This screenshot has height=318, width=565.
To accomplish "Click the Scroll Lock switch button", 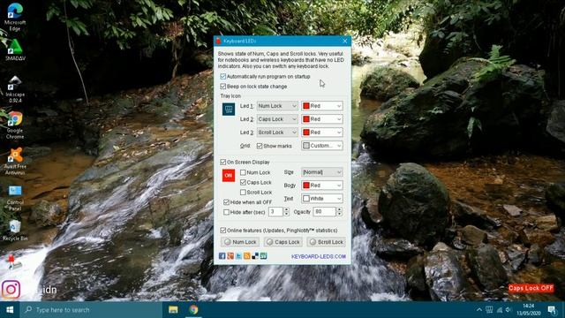I will [326, 242].
